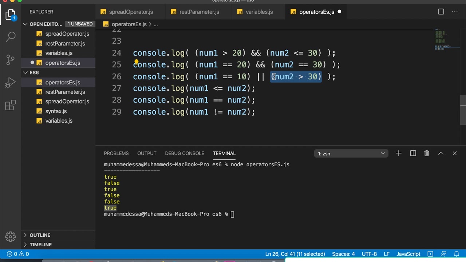Open the Explorer view in activity bar
This screenshot has width=466, height=262.
pyautogui.click(x=11, y=15)
